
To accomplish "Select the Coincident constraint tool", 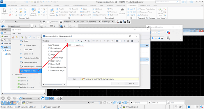I will [61, 15].
